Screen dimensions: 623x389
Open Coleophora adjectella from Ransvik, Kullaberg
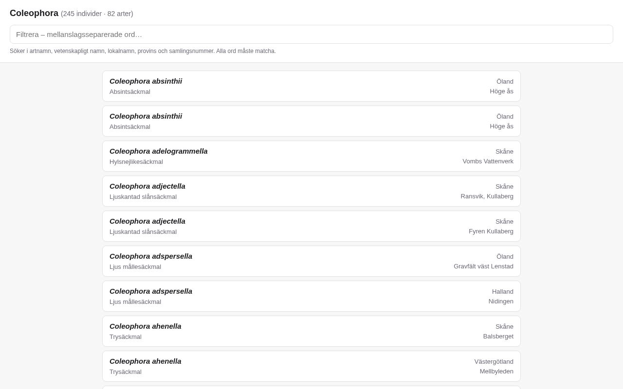coord(311,191)
